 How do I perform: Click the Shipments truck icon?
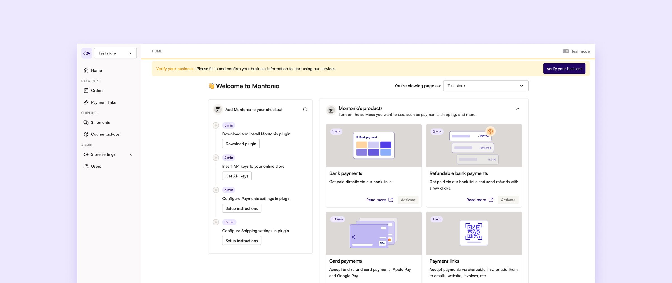[86, 122]
